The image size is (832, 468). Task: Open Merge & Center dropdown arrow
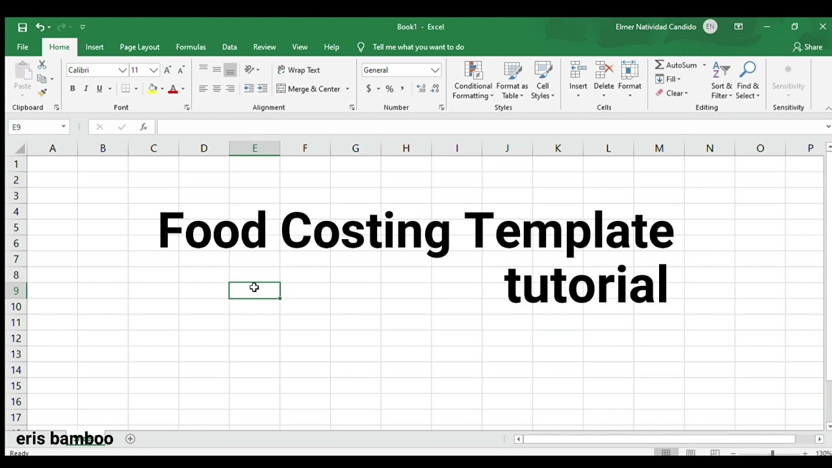[347, 88]
